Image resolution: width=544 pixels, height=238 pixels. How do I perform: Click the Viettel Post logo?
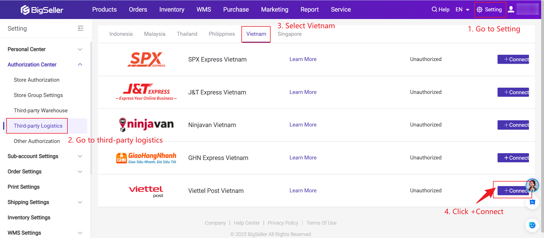coord(146,191)
